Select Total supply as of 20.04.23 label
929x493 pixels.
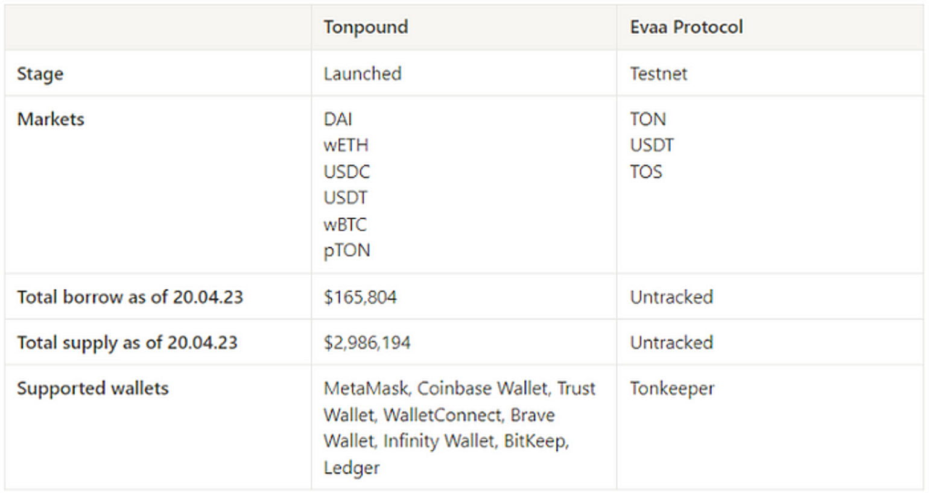(127, 342)
